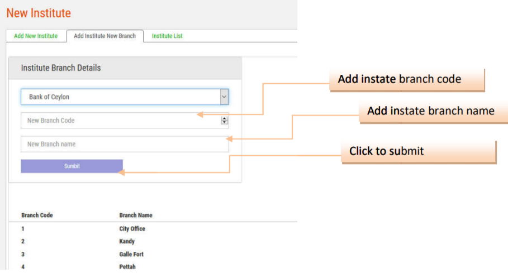The width and height of the screenshot is (508, 273).
Task: Select the Kandy branch row
Action: click(127, 242)
